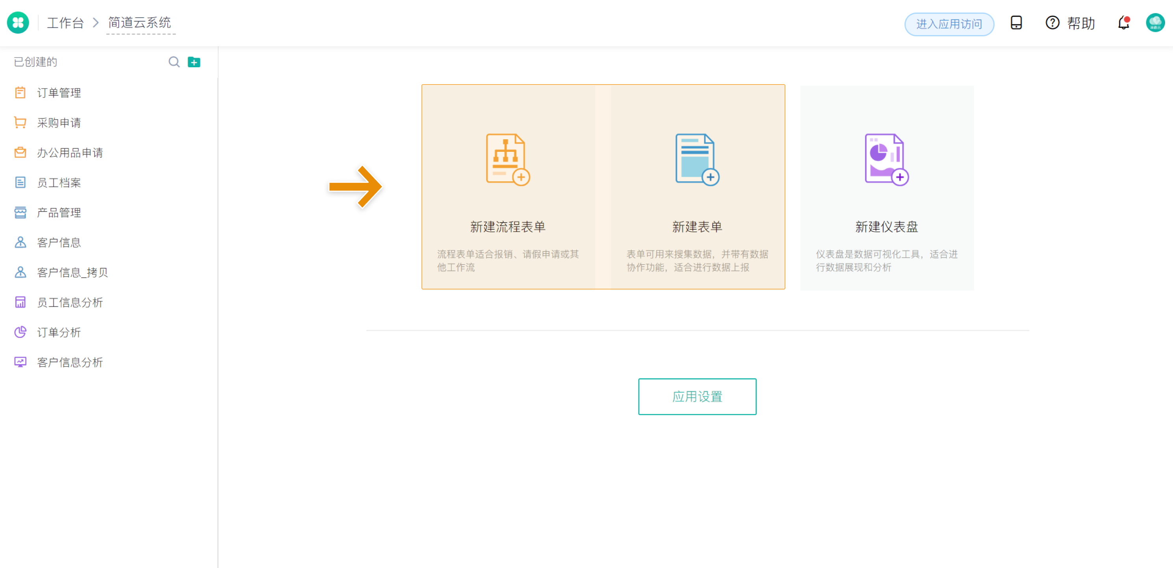Open 采购申请 in sidebar
Viewport: 1173px width, 568px height.
click(x=59, y=123)
